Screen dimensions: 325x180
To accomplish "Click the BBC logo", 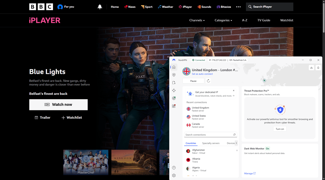I will (x=41, y=7).
